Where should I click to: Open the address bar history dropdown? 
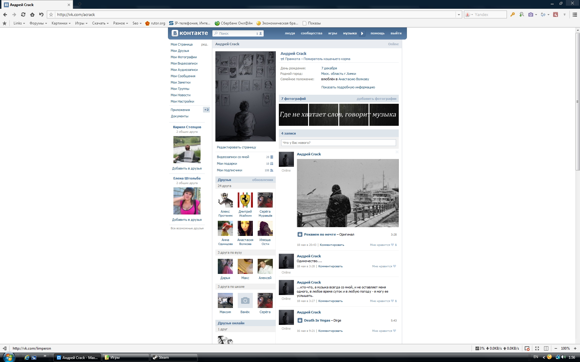click(459, 14)
